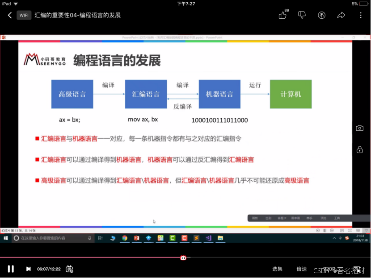Screen dimensions: 371x278
Task: Go to previous slide in PowerPoint status bar
Action: 318,231
